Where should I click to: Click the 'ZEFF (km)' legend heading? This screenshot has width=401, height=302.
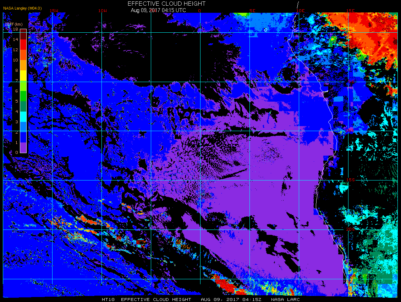pos(13,24)
